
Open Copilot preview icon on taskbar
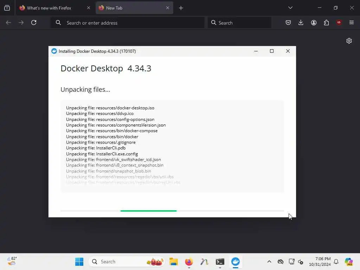[349, 262]
